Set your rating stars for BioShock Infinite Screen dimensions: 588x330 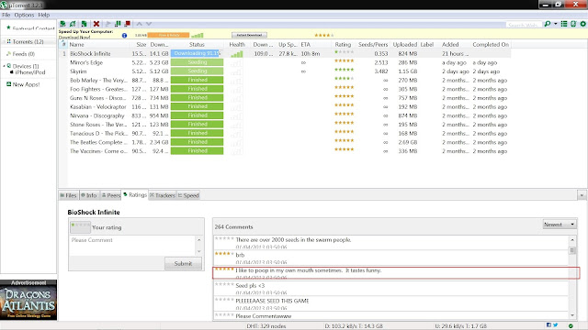80,225
